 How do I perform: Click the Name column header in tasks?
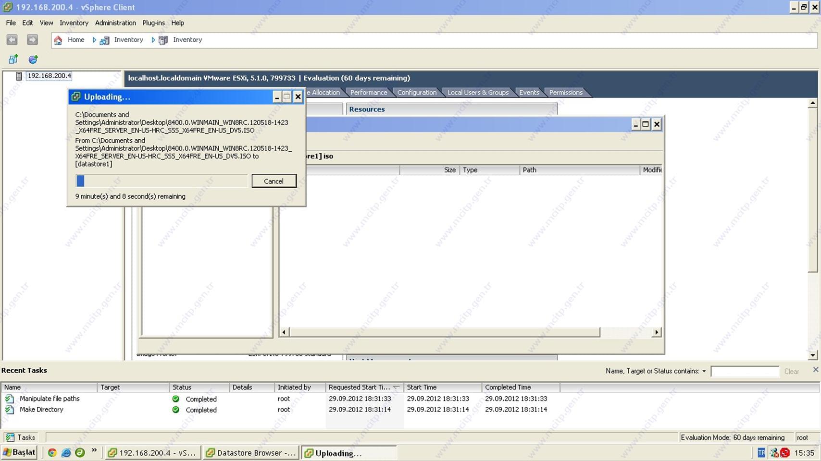[x=49, y=387]
